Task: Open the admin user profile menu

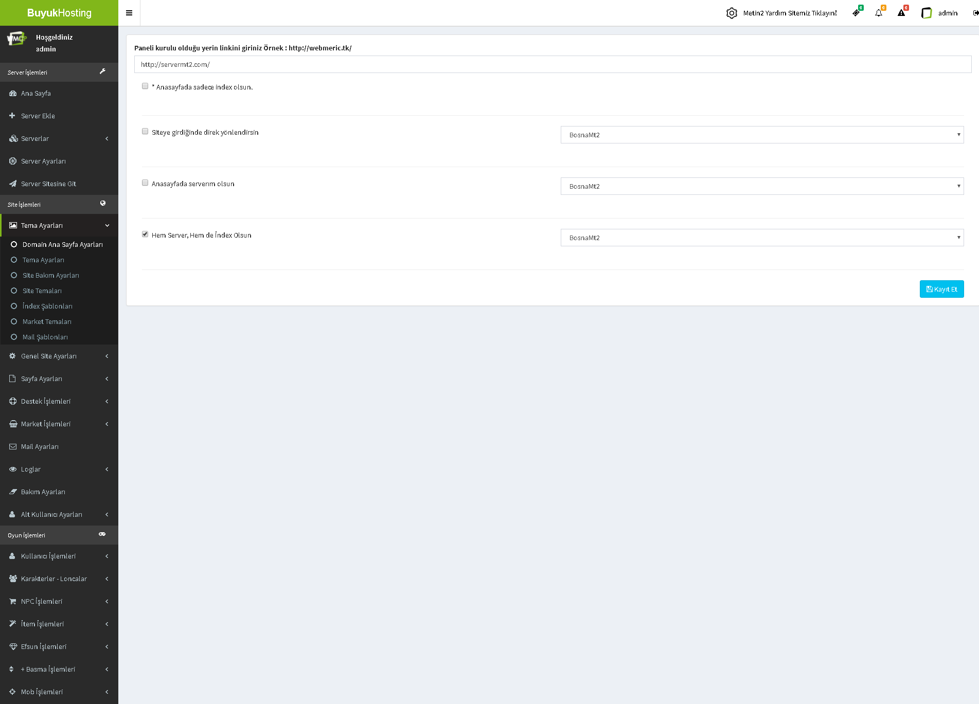Action: tap(940, 13)
